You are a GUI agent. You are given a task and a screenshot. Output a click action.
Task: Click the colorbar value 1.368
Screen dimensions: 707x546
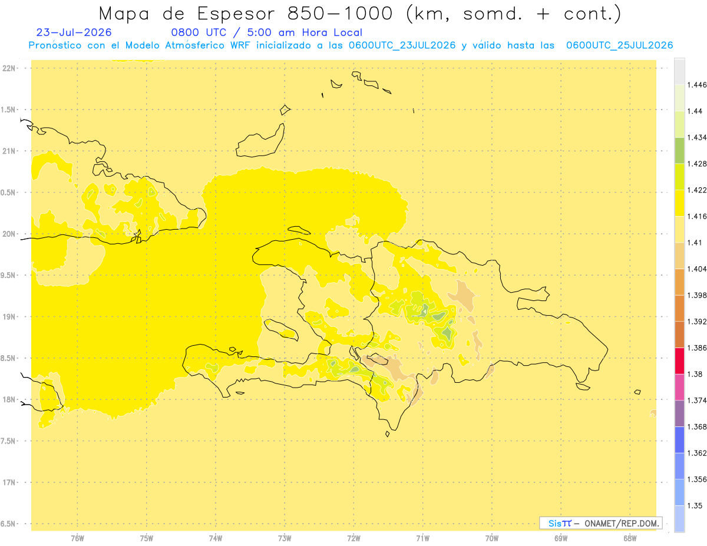point(697,426)
